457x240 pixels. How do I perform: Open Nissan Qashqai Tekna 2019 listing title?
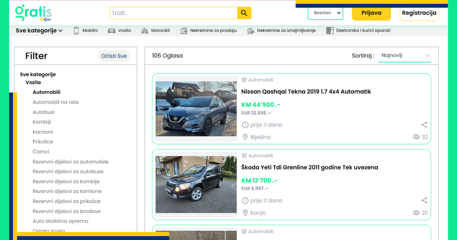pos(306,91)
